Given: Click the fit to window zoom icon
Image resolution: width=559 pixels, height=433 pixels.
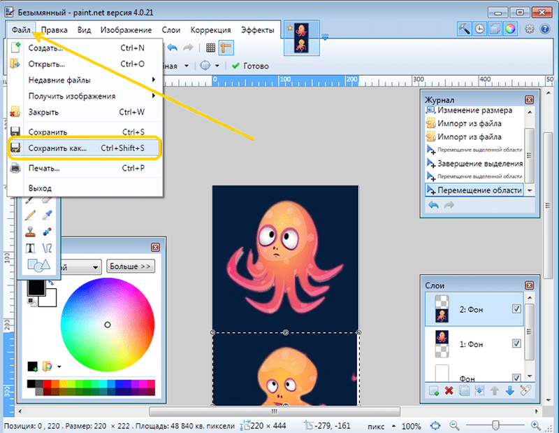Looking at the screenshot, I should click(435, 425).
